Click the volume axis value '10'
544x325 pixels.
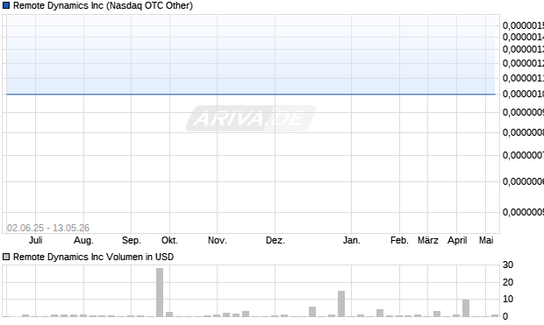tap(508, 299)
